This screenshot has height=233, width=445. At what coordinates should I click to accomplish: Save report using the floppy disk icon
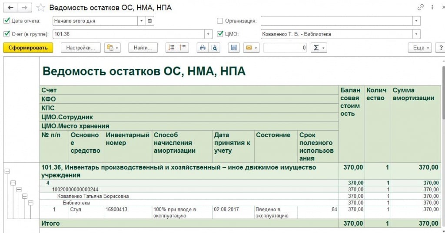click(234, 48)
